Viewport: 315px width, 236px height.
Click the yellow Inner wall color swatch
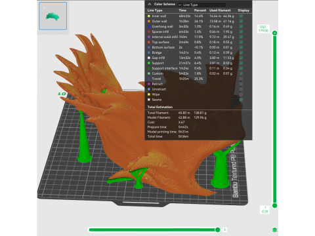pos(149,16)
